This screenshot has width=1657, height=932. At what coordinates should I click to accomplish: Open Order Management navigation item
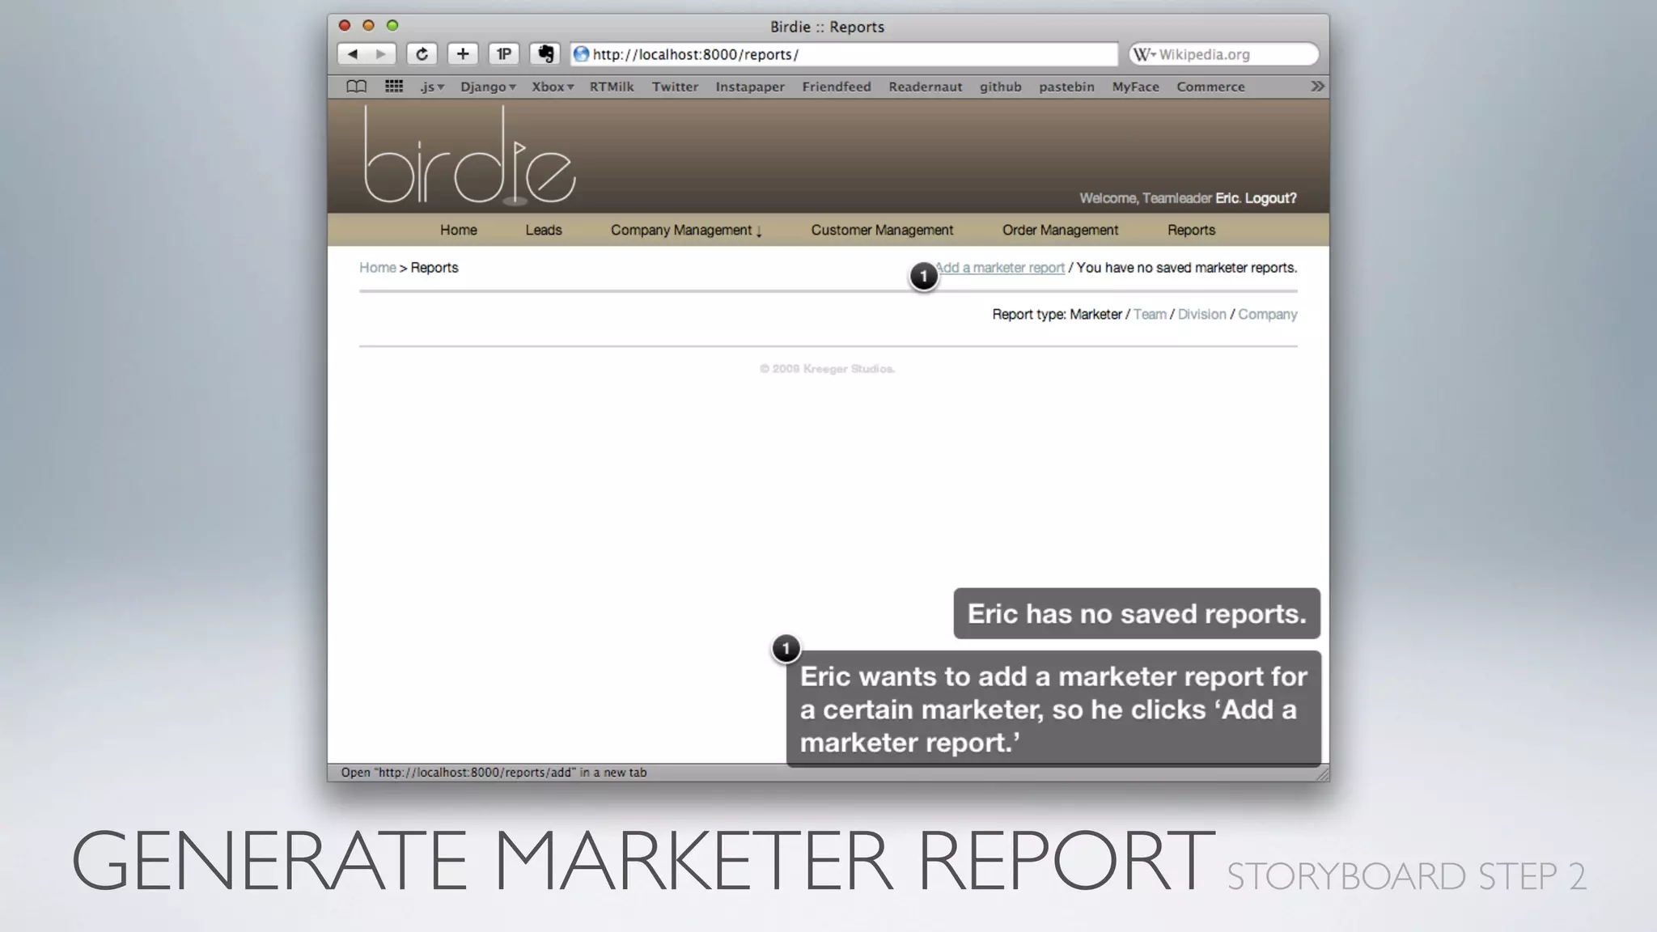(x=1060, y=230)
